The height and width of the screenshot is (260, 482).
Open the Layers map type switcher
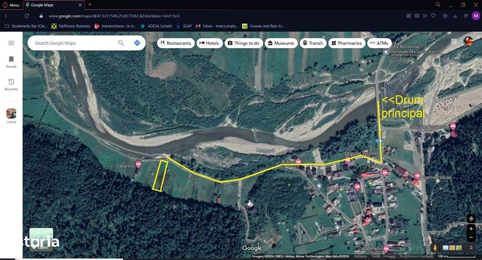[41, 239]
